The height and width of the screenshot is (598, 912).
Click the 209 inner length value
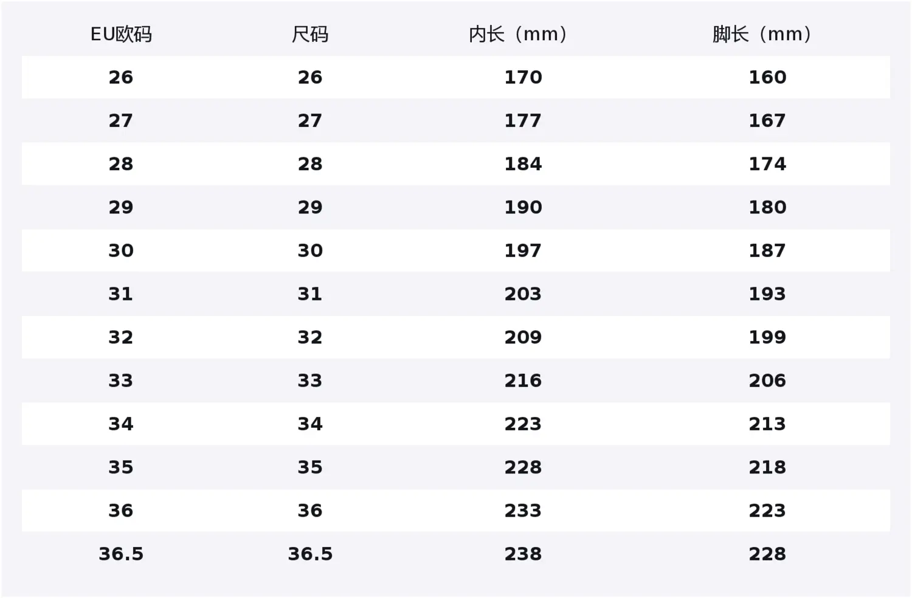click(x=523, y=337)
